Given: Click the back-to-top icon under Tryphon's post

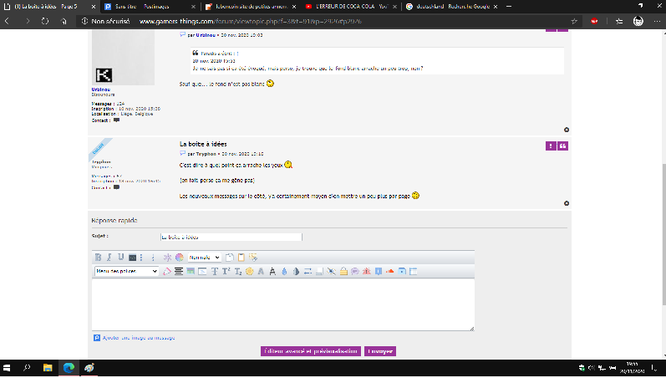Looking at the screenshot, I should tap(567, 203).
